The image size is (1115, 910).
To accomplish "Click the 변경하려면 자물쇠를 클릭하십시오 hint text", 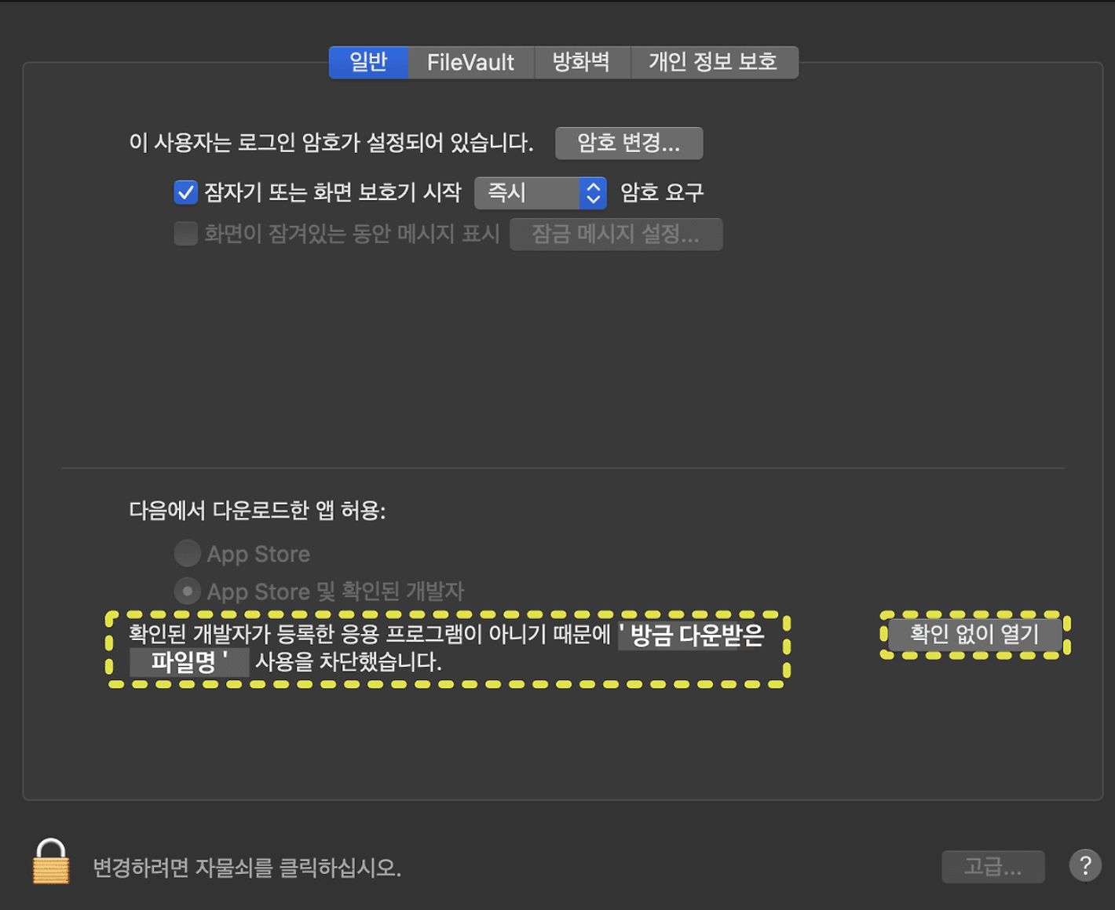I will pyautogui.click(x=247, y=868).
